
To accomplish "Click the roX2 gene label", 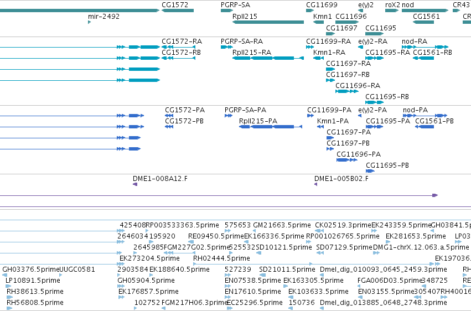I will click(392, 5).
